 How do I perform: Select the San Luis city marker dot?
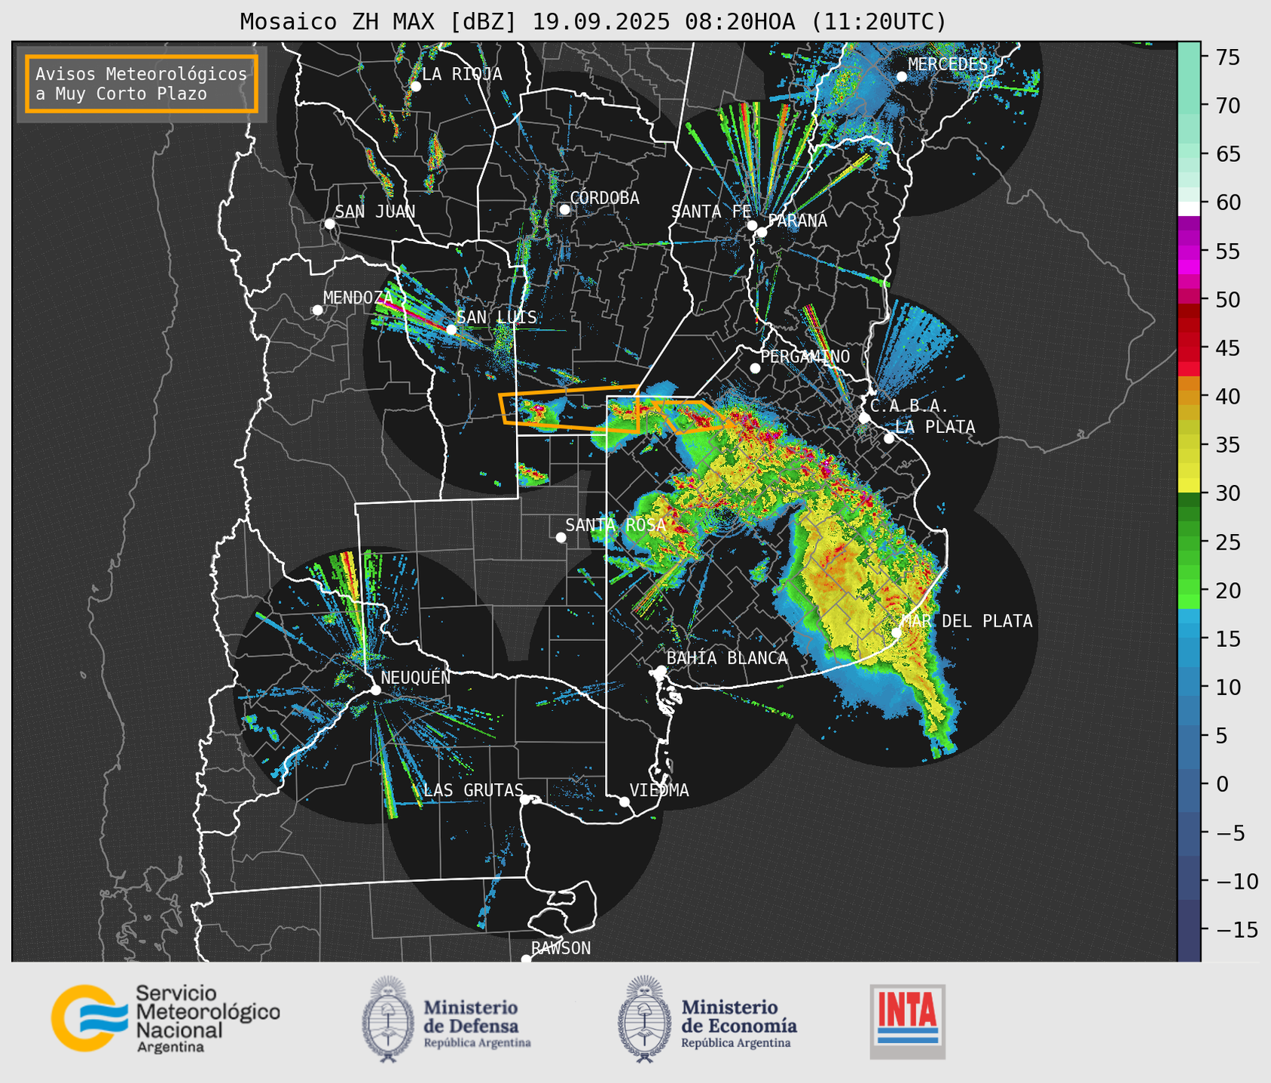coord(451,329)
